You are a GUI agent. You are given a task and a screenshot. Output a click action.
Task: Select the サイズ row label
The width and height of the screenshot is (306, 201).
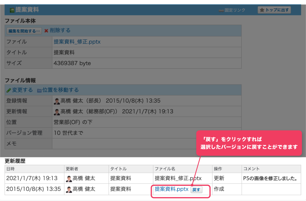[x=14, y=63]
